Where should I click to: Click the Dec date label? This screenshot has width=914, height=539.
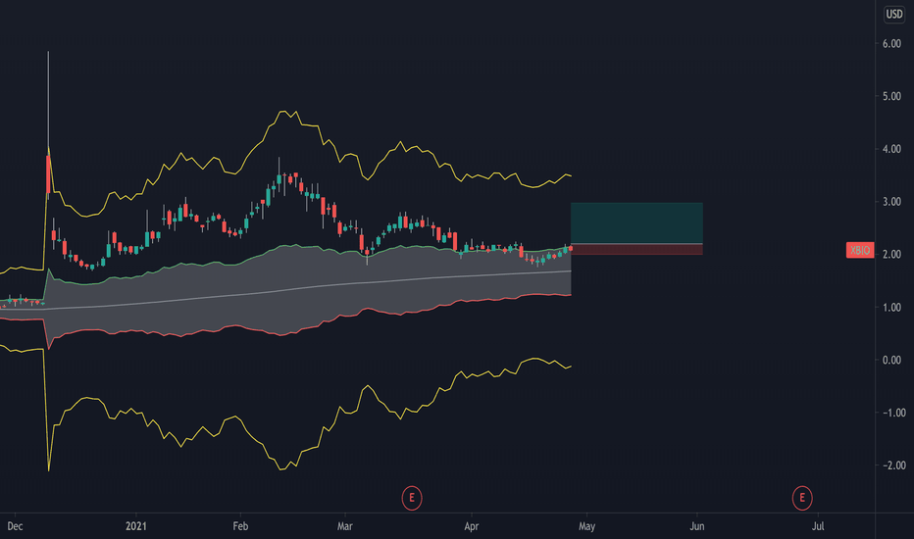(x=15, y=526)
